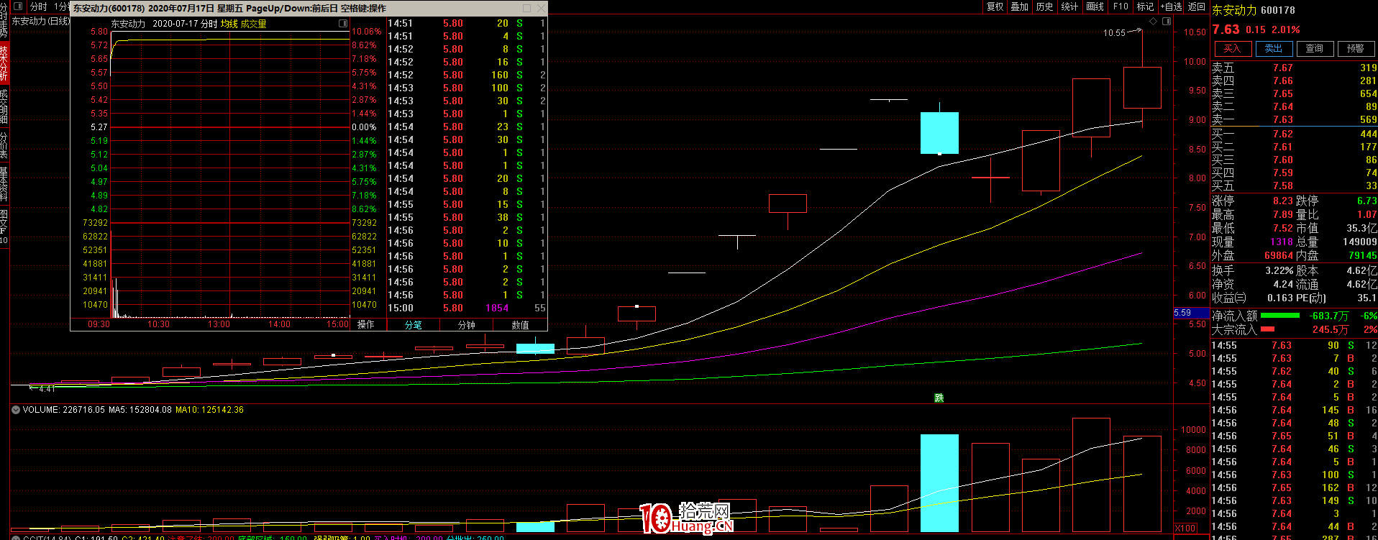Click the large cyan candlestick on daily chart

[939, 133]
